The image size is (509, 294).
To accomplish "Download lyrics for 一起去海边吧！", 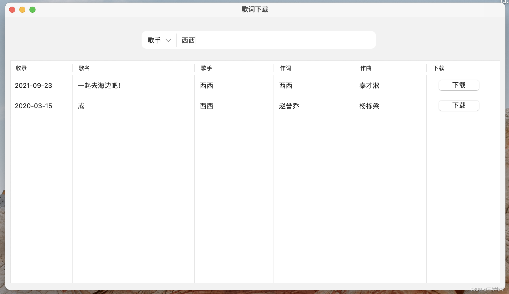I will [x=459, y=85].
